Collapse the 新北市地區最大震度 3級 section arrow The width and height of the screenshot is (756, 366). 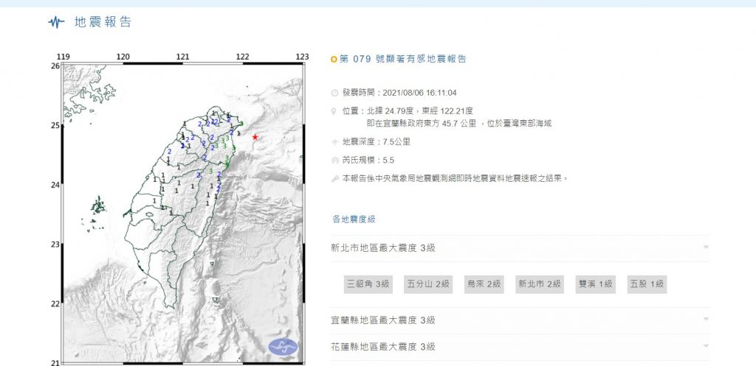[x=706, y=247]
